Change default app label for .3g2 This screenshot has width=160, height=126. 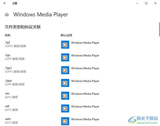[85, 43]
